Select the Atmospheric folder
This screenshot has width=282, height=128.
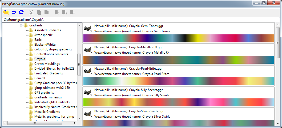(43, 35)
